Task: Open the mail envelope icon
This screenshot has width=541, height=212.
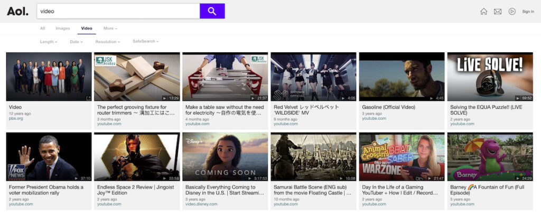Action: (x=498, y=12)
